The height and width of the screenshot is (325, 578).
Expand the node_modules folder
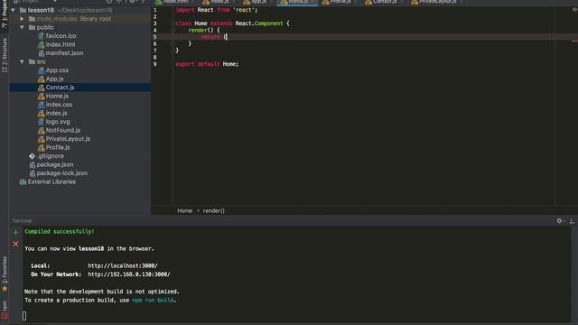pyautogui.click(x=22, y=18)
